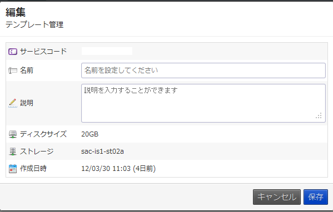Focus the 名前 name input field

click(x=203, y=70)
